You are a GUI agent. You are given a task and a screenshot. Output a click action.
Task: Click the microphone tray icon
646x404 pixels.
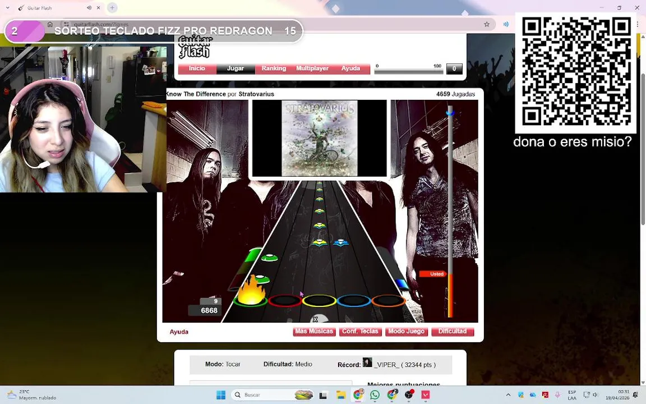(557, 395)
